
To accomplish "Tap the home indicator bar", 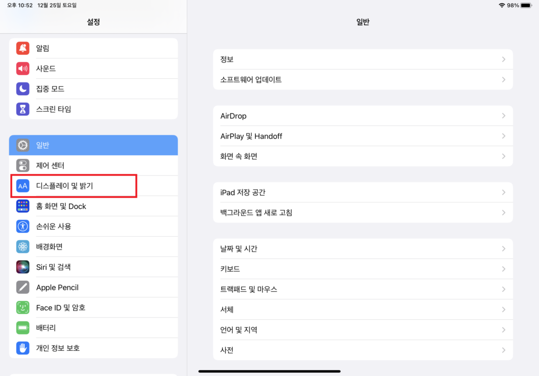I will click(x=269, y=371).
